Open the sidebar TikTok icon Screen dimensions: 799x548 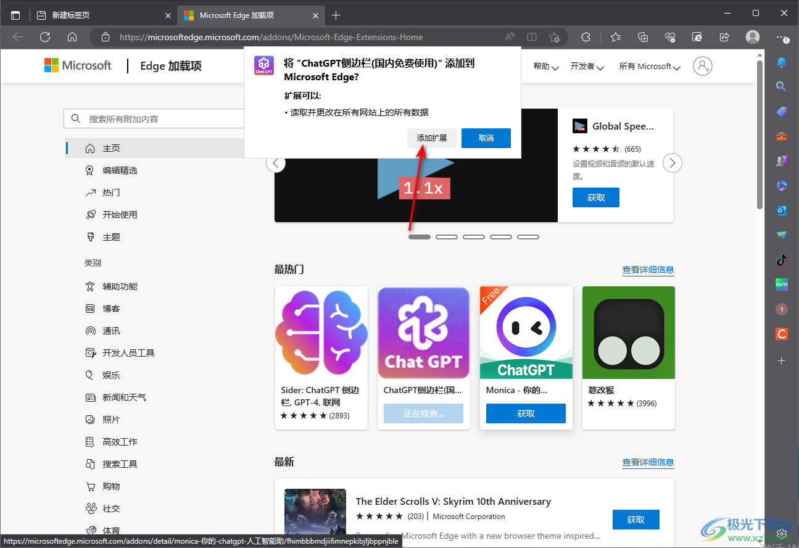coord(782,260)
